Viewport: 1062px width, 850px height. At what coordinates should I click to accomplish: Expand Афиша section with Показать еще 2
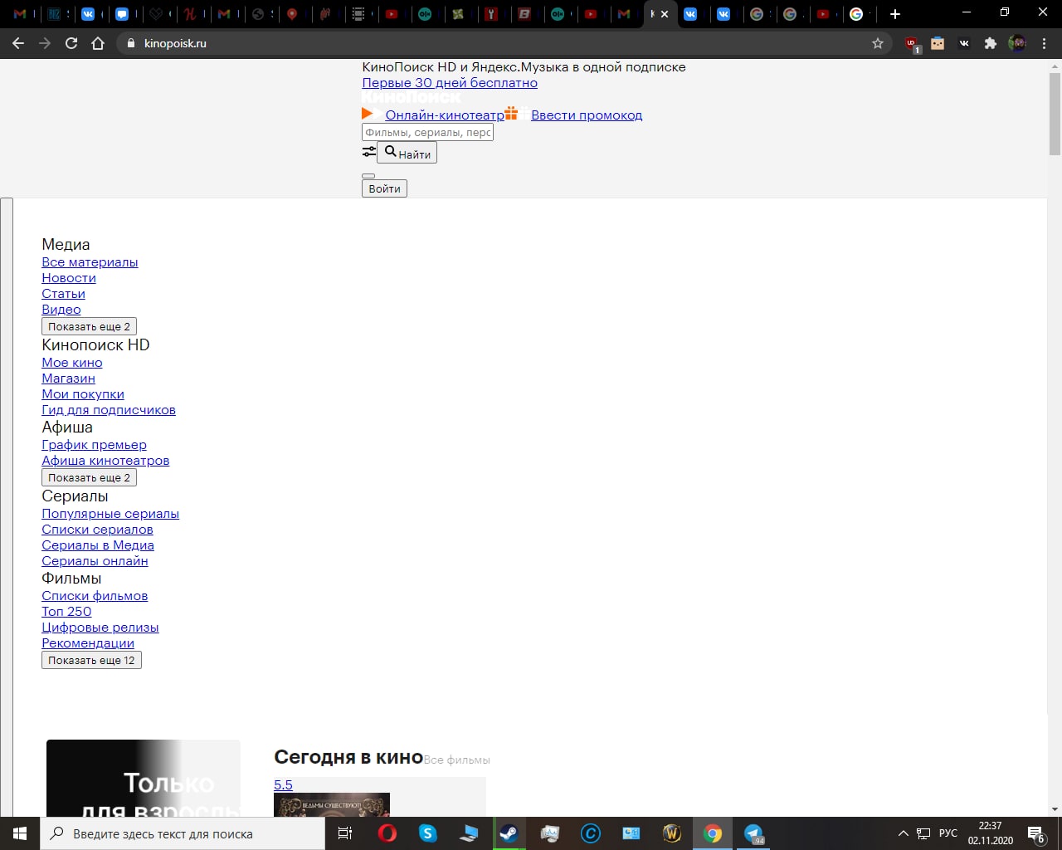(x=90, y=478)
